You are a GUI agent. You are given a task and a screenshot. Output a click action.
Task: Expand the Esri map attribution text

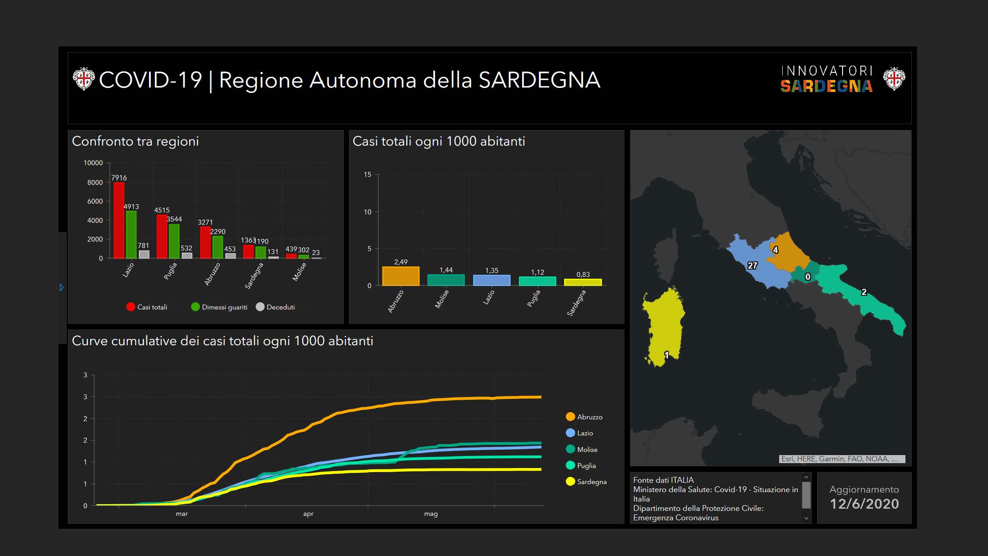pyautogui.click(x=842, y=459)
